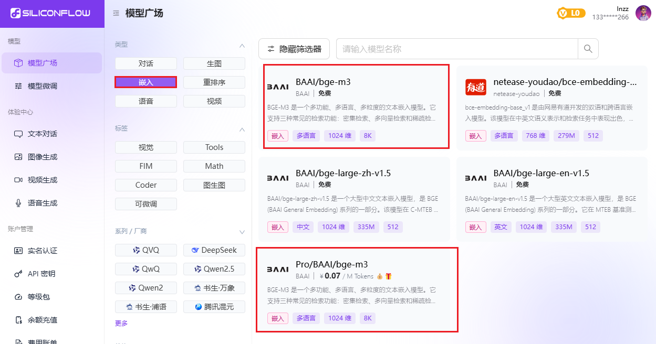Filter by QVQ series
656x344 pixels.
(x=146, y=250)
